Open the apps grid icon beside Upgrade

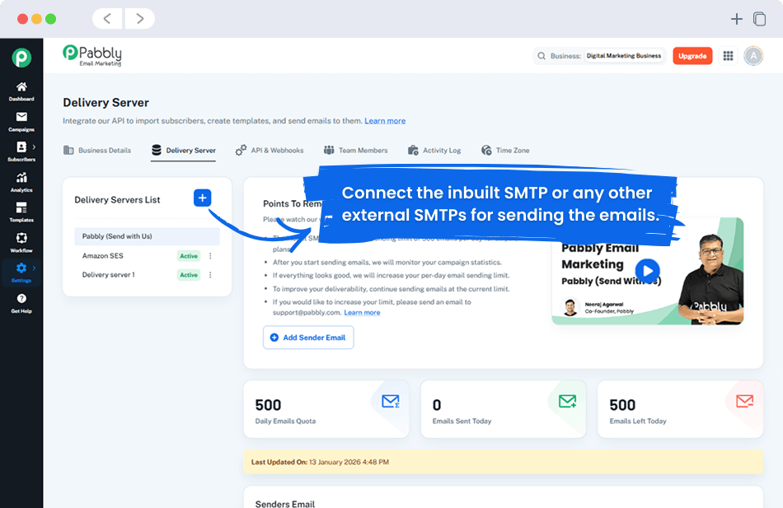728,56
